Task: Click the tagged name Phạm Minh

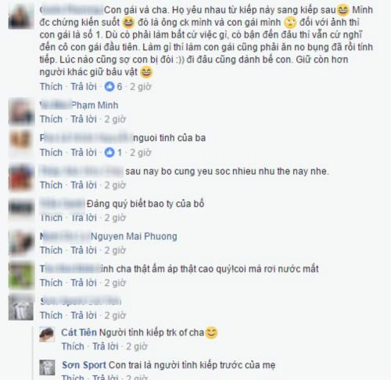Action: tap(95, 105)
